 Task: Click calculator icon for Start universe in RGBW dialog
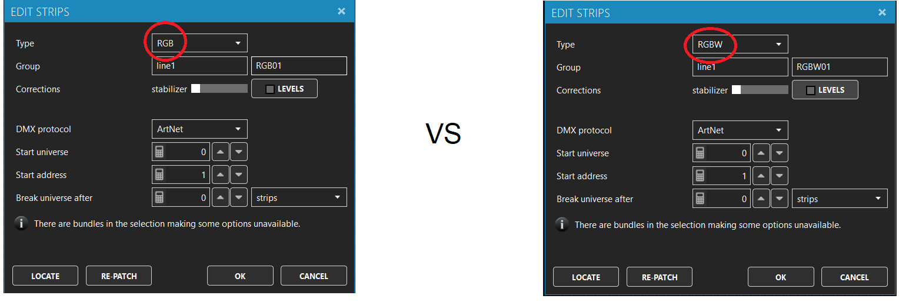pos(700,153)
